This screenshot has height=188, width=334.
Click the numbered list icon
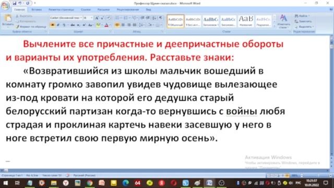pos(126,18)
